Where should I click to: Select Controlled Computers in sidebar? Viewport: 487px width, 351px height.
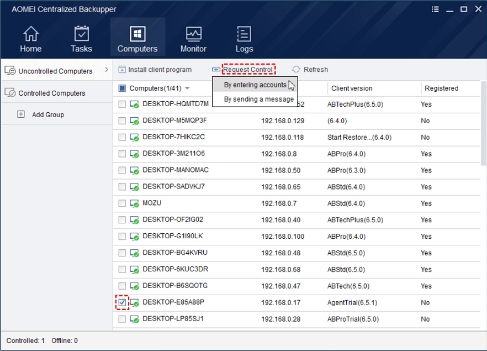tap(51, 93)
